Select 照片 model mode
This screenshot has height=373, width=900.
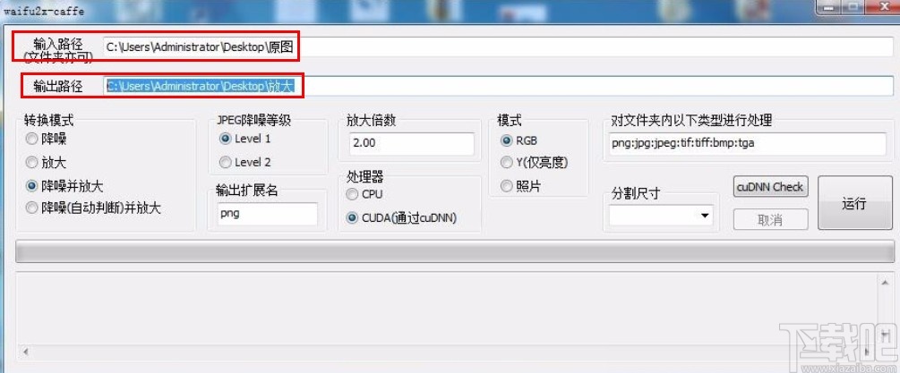tap(520, 186)
